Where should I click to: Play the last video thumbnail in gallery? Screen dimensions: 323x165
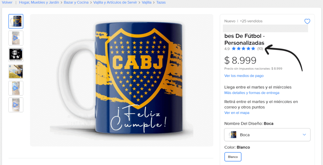coord(16,105)
